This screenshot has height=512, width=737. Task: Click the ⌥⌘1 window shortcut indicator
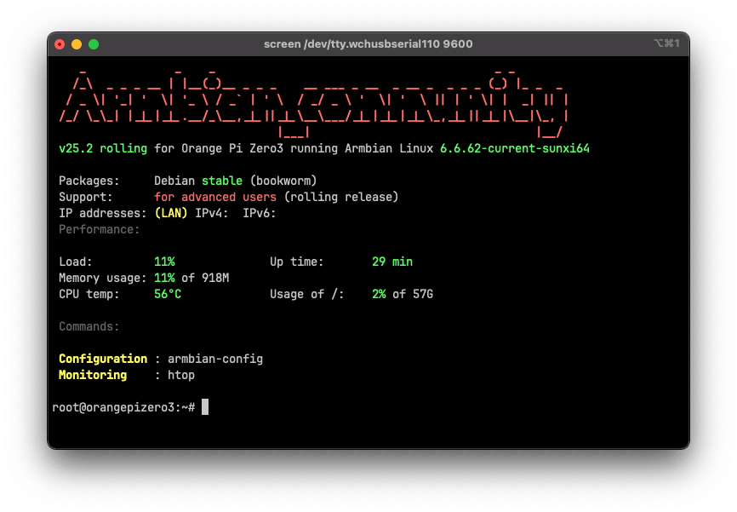(x=668, y=43)
